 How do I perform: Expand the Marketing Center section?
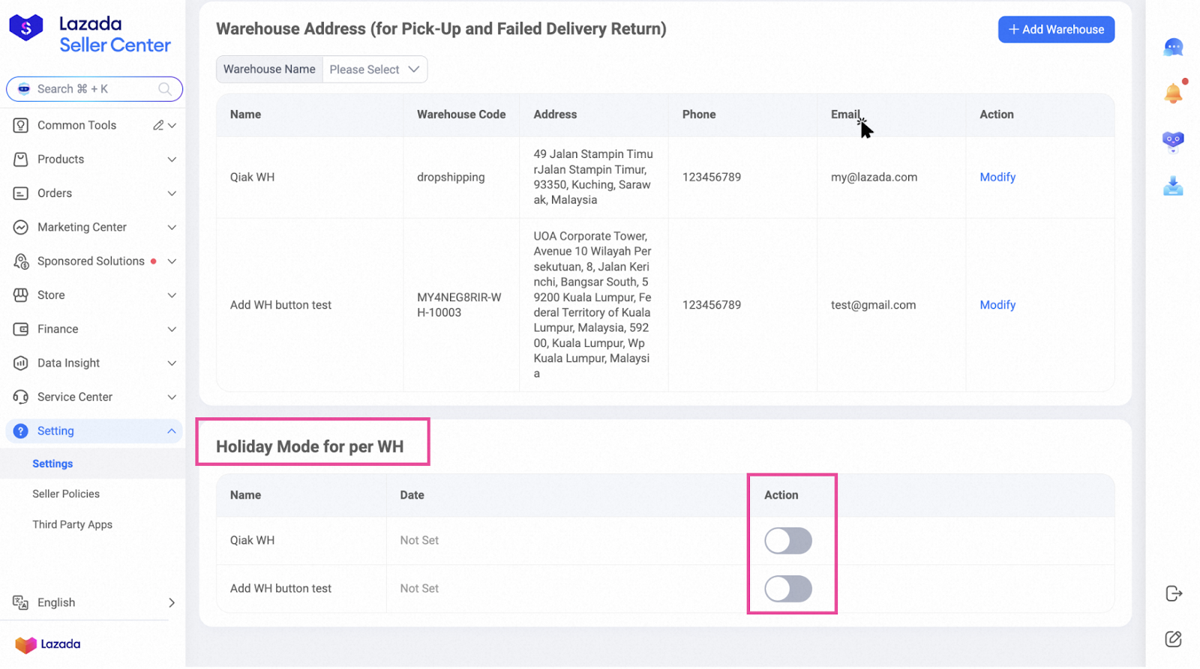[x=94, y=227]
